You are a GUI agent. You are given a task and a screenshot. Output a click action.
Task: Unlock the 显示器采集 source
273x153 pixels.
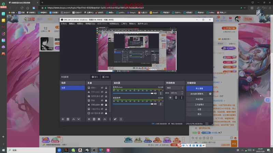tap(106, 113)
